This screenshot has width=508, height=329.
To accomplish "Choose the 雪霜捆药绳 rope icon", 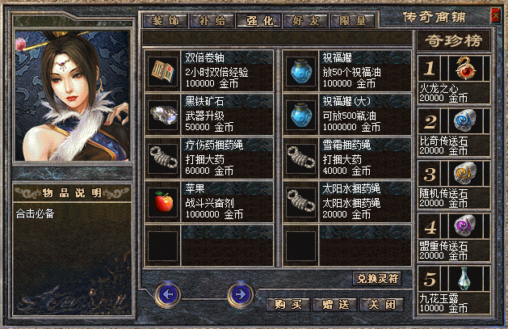I will tap(301, 158).
